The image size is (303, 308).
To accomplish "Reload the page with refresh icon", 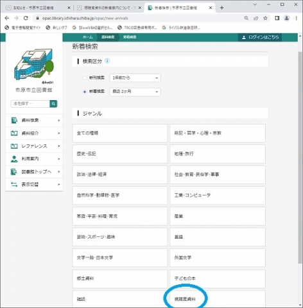I will 26,18.
